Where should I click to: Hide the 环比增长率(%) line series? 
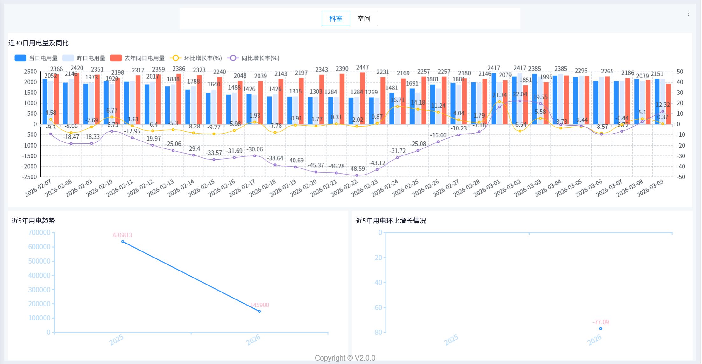[x=196, y=58]
